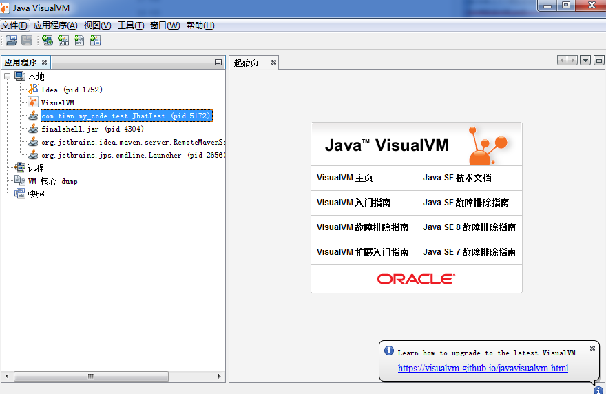Dismiss the upgrade notification balloon
606x394 pixels.
[x=592, y=349]
